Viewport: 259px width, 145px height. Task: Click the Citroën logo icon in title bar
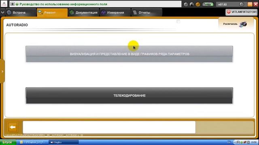(4, 4)
